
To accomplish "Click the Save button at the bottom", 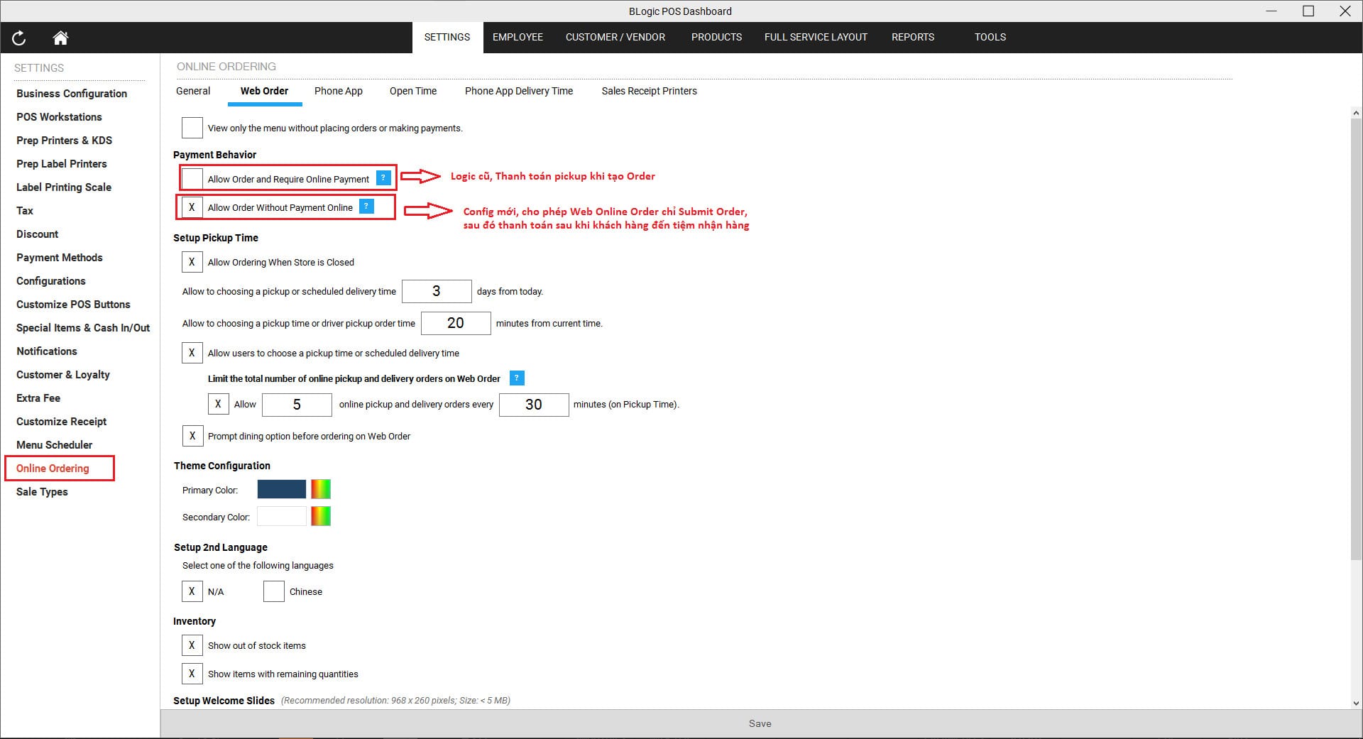I will (x=760, y=723).
